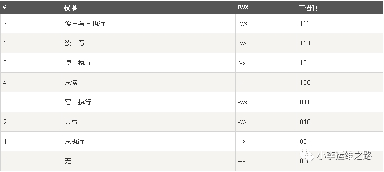The image size is (384, 172).
Task: Click the 只执行 permission cell
Action: pos(149,141)
